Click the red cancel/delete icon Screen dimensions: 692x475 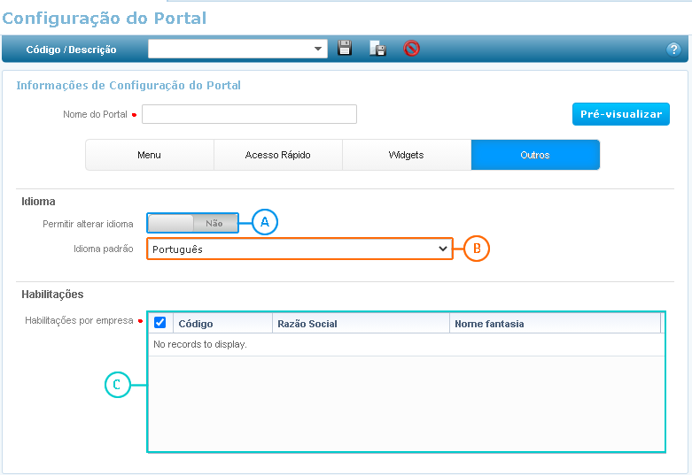pyautogui.click(x=411, y=49)
